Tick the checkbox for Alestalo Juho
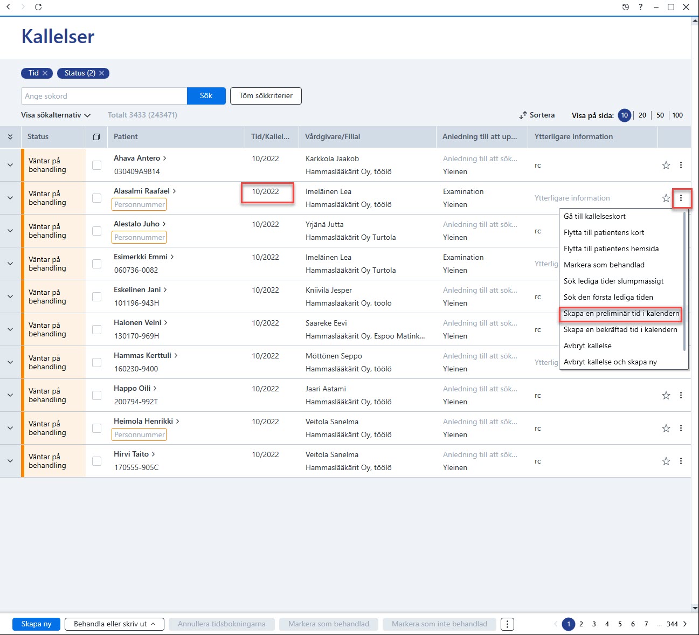Screen dimensions: 699x635 point(97,231)
